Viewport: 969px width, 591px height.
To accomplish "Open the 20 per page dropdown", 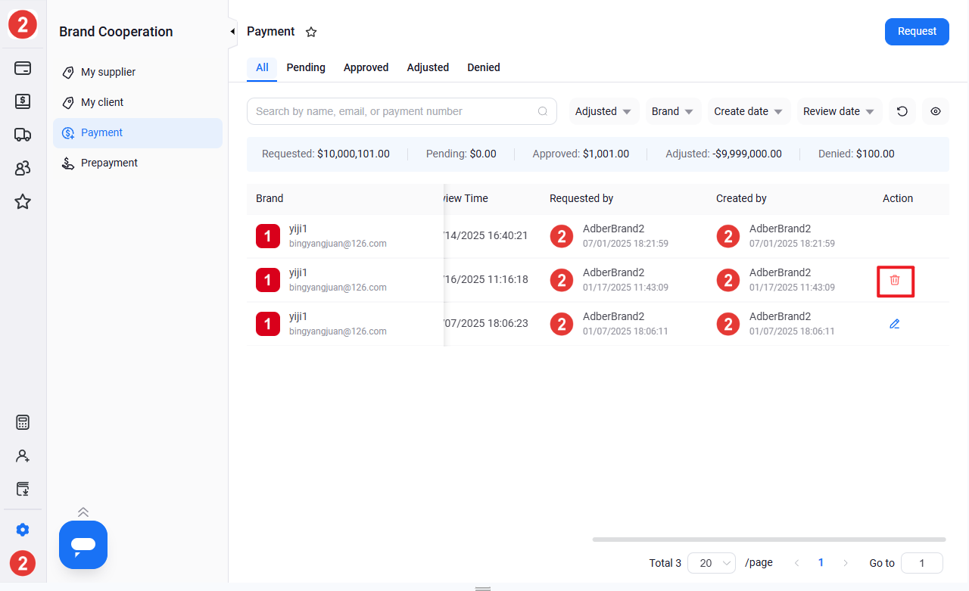I will (x=712, y=563).
